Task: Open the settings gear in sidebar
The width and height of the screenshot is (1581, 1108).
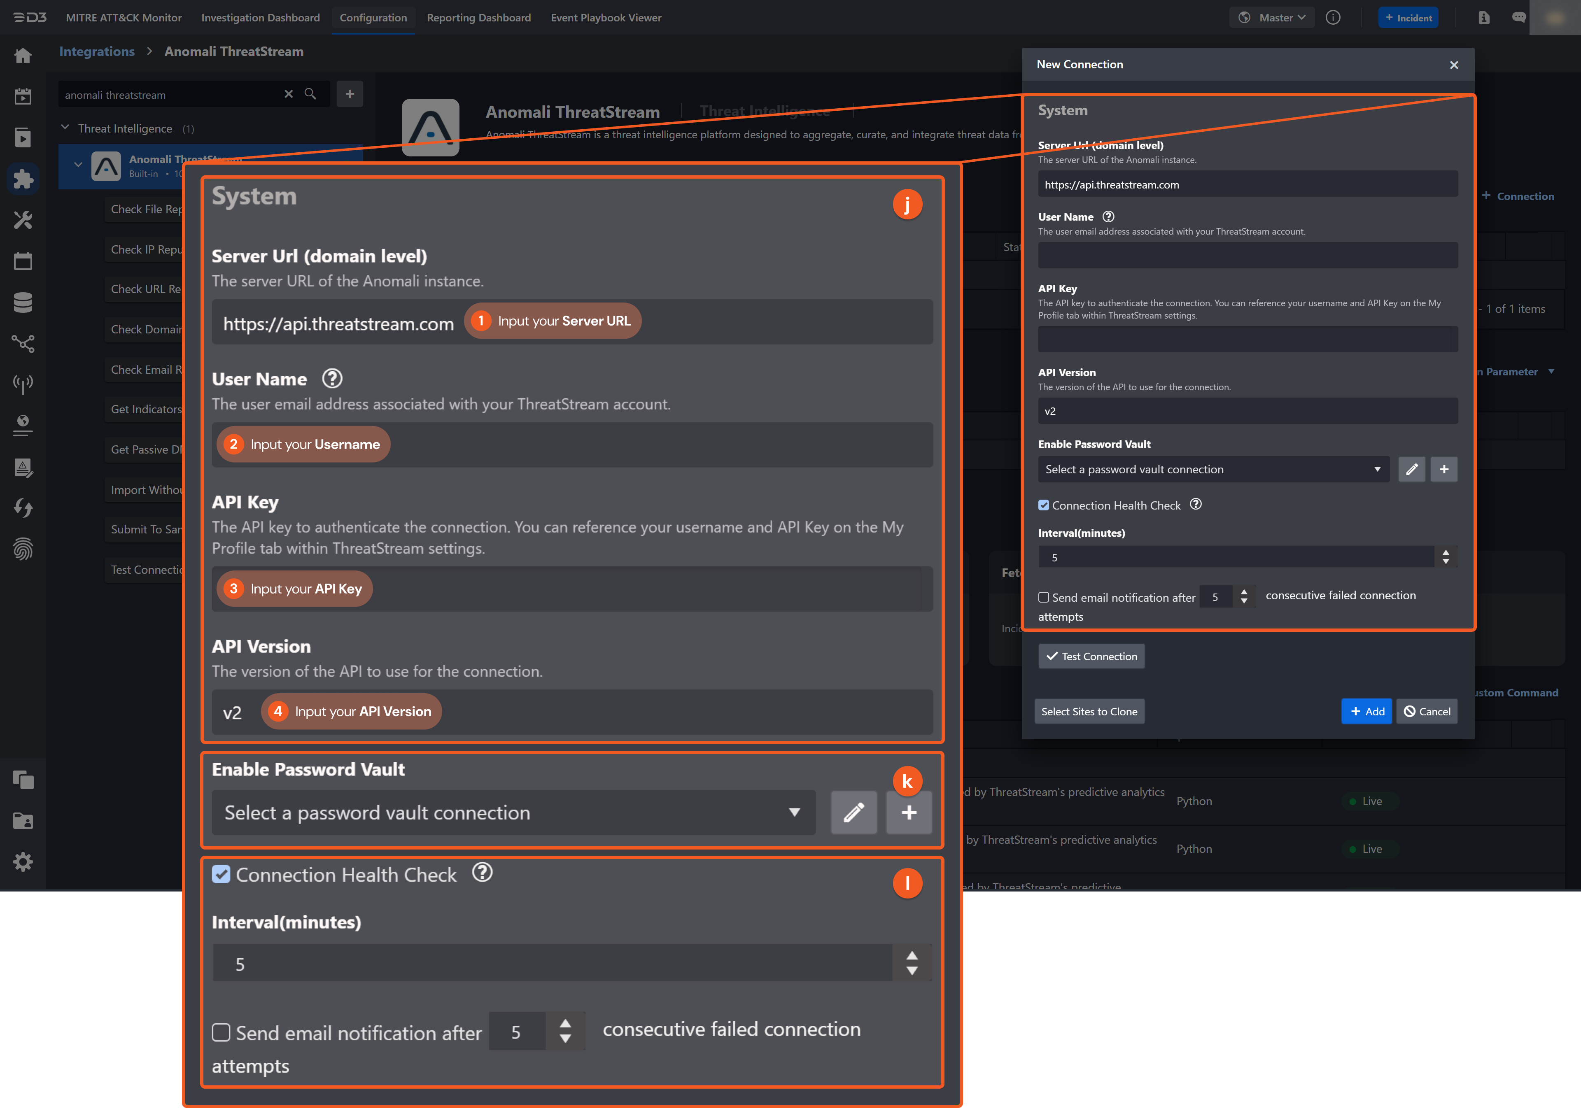Action: tap(23, 861)
